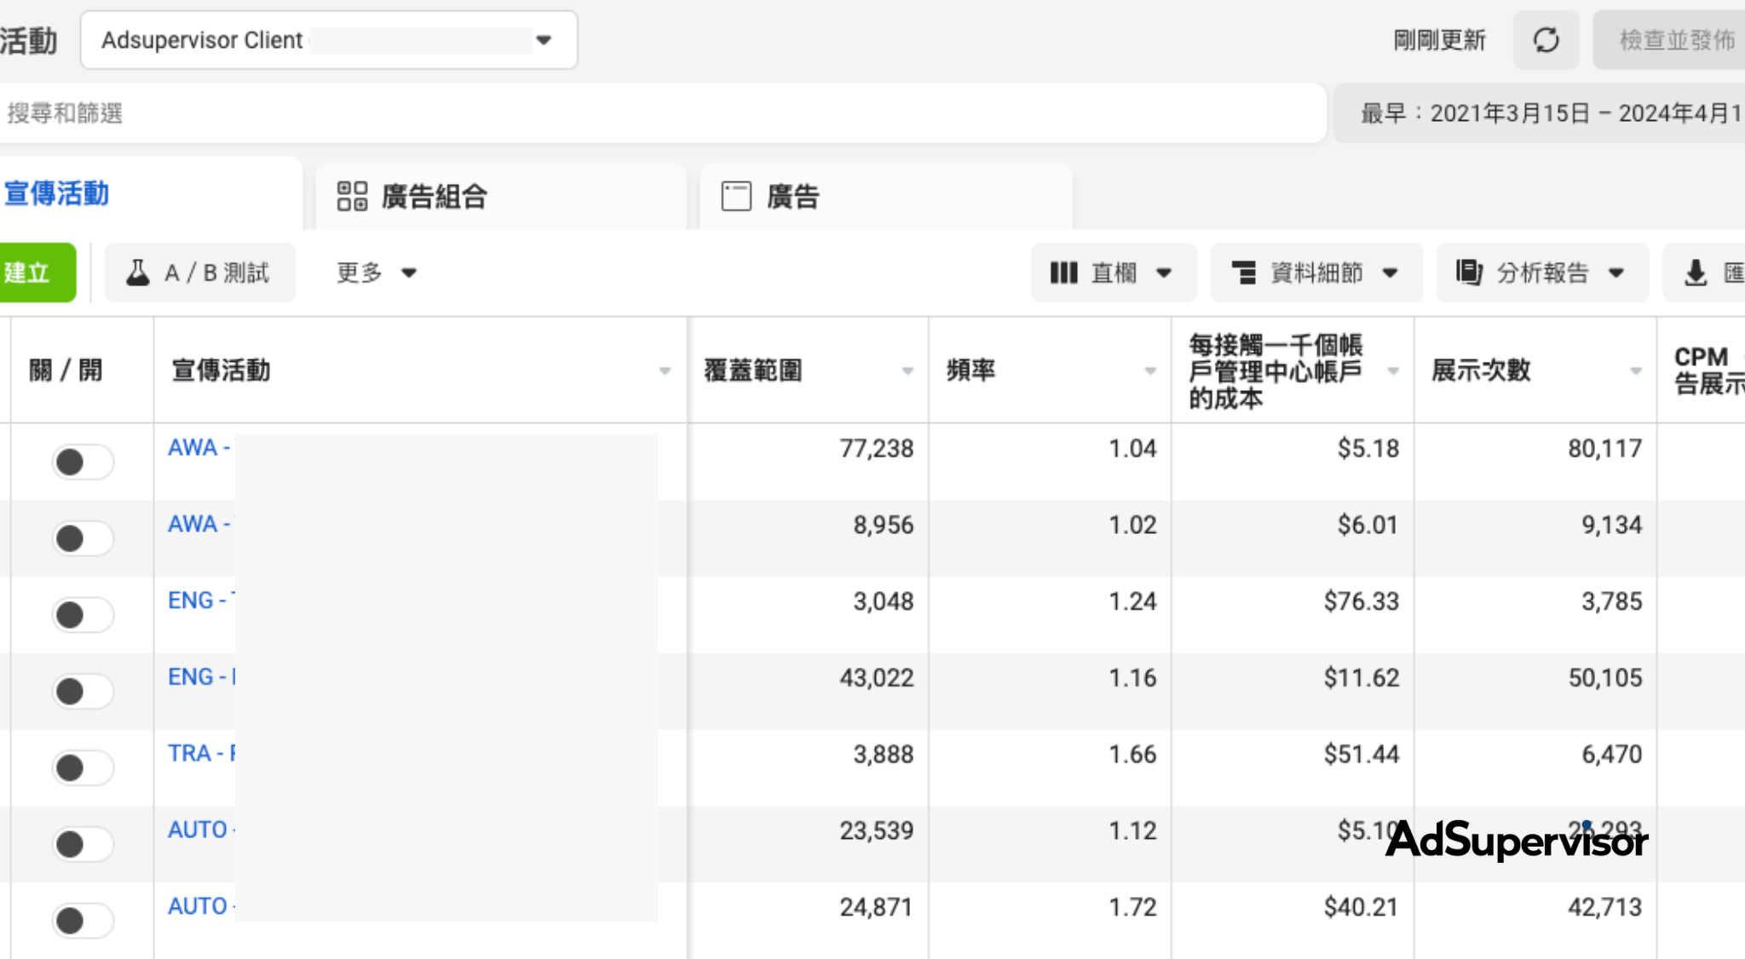The height and width of the screenshot is (959, 1745).
Task: Click the impressions value 42,713
Action: (1604, 907)
